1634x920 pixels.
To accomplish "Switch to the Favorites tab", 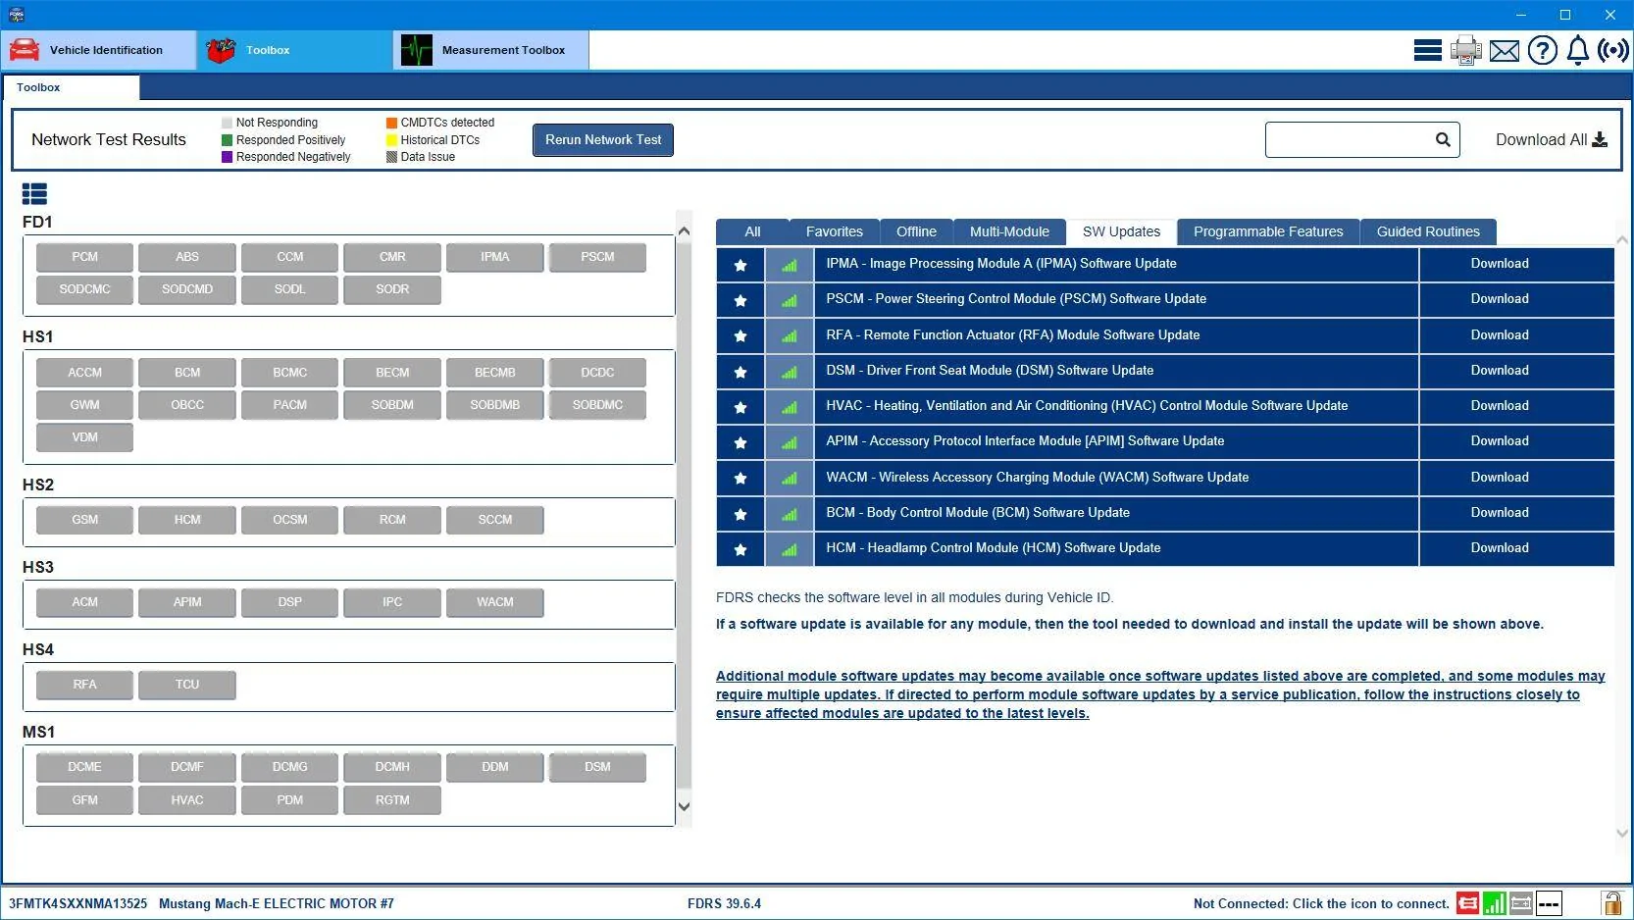I will 835,231.
